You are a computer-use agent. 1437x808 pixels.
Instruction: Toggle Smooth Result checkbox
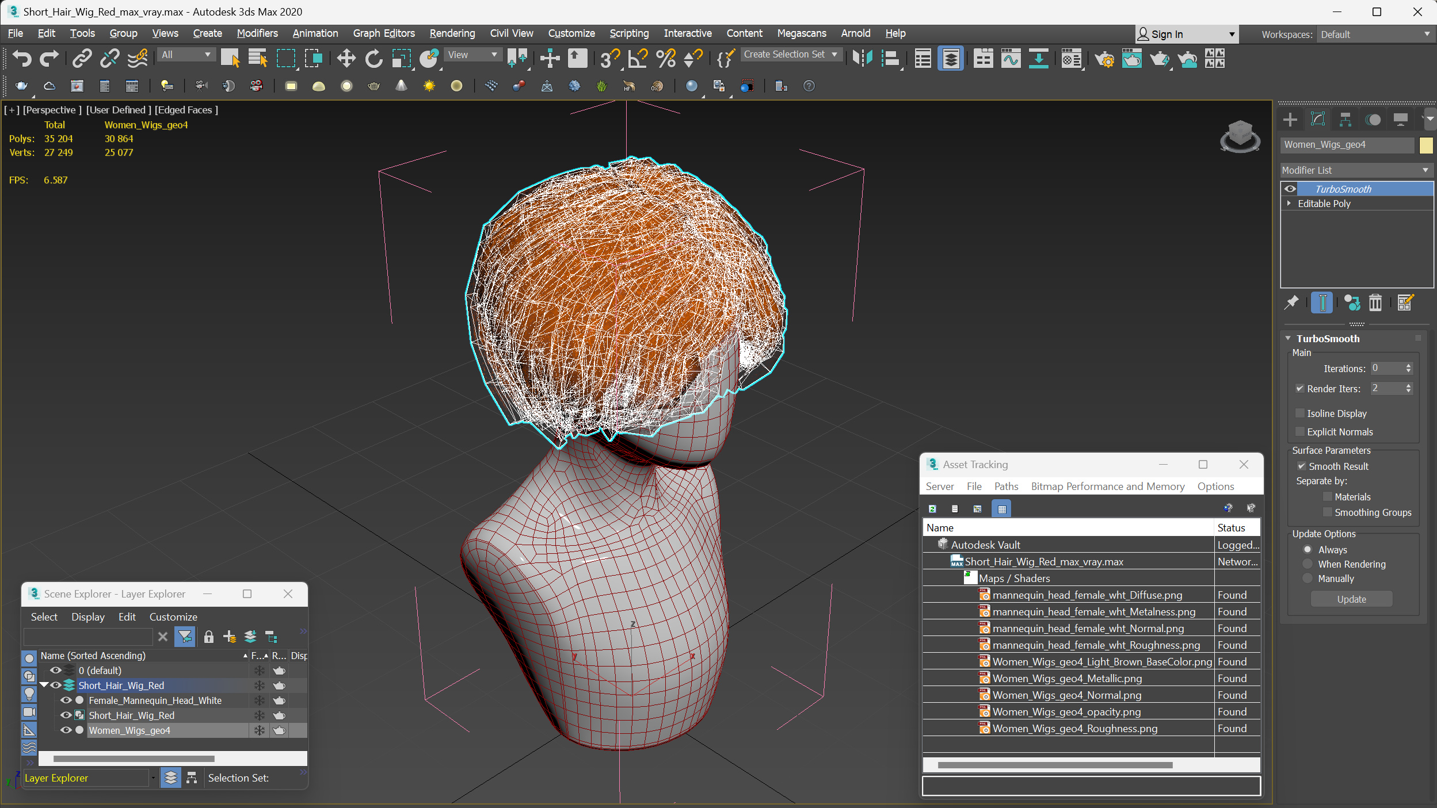click(1301, 466)
